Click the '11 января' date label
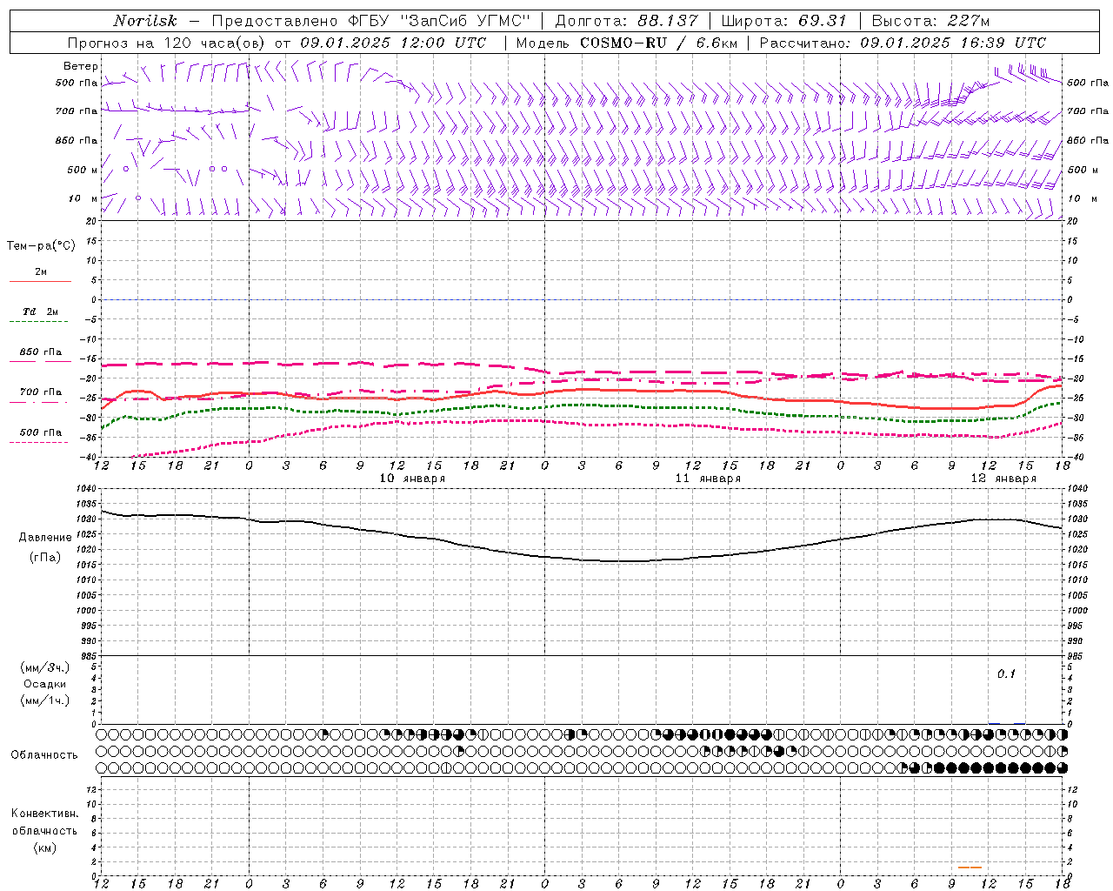 (708, 479)
